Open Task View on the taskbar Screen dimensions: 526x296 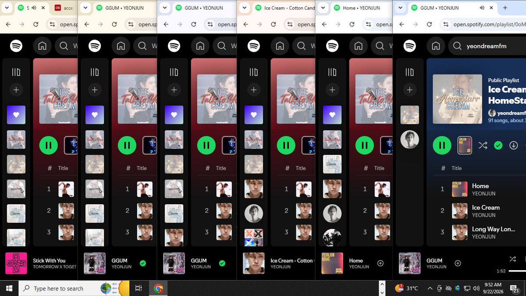[x=139, y=288]
